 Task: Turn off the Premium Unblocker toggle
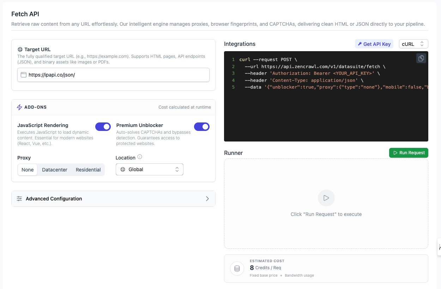coord(201,127)
